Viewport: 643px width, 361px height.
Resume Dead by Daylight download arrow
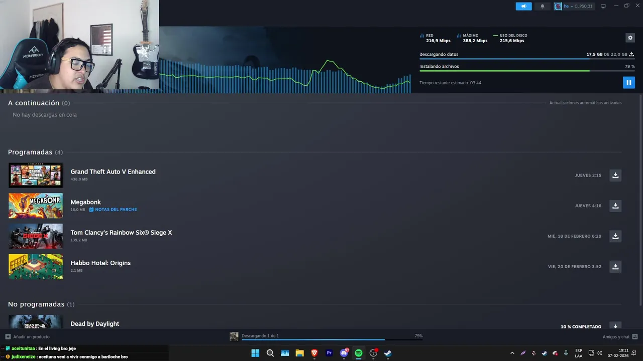(x=615, y=325)
